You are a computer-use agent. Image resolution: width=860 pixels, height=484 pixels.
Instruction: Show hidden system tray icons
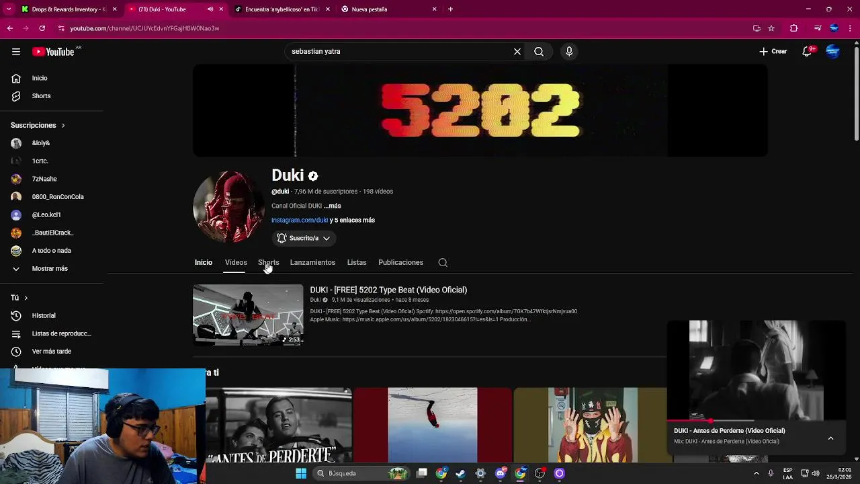pos(756,473)
